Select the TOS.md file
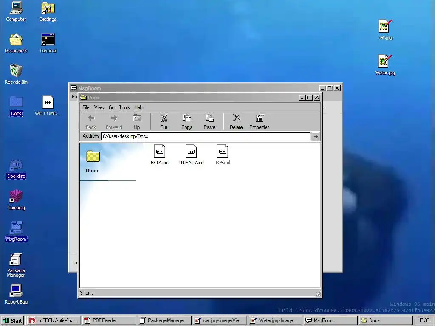435x326 pixels. point(223,155)
